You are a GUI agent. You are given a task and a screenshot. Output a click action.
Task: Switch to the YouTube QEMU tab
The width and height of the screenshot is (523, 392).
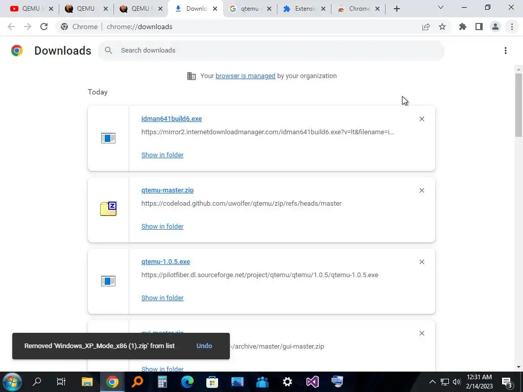31,9
